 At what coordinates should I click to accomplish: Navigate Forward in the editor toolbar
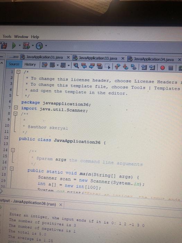coord(63,65)
